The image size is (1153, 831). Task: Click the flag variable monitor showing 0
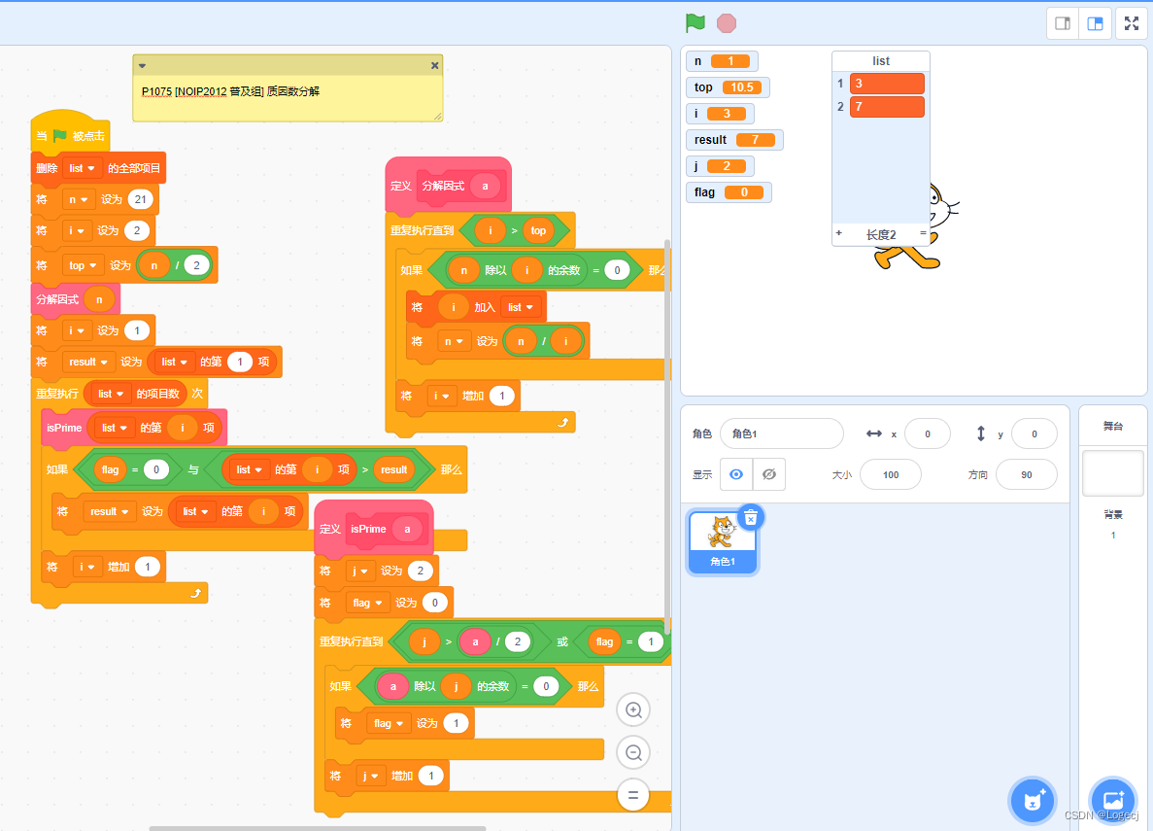click(729, 192)
